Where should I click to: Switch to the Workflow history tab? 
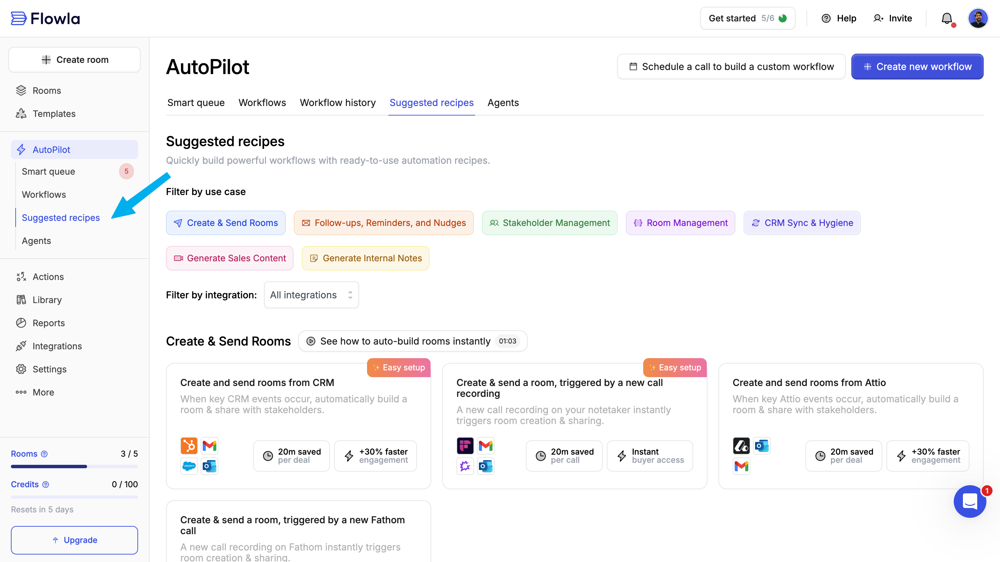[337, 103]
